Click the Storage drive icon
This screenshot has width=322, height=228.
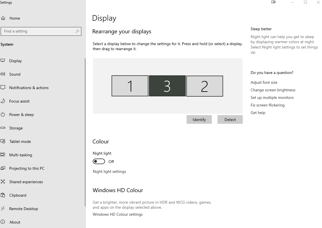3,128
